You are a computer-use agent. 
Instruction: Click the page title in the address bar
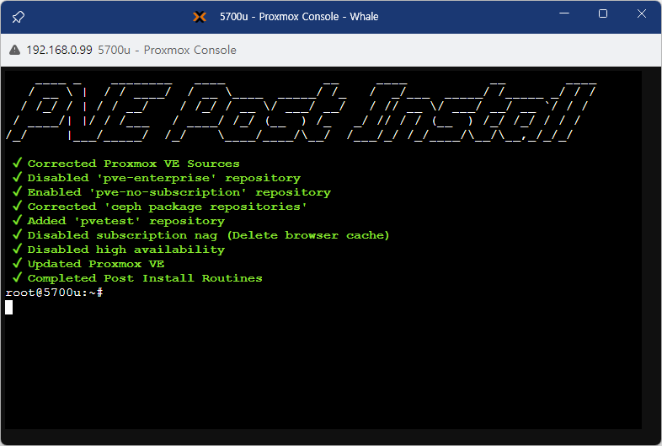coord(168,50)
